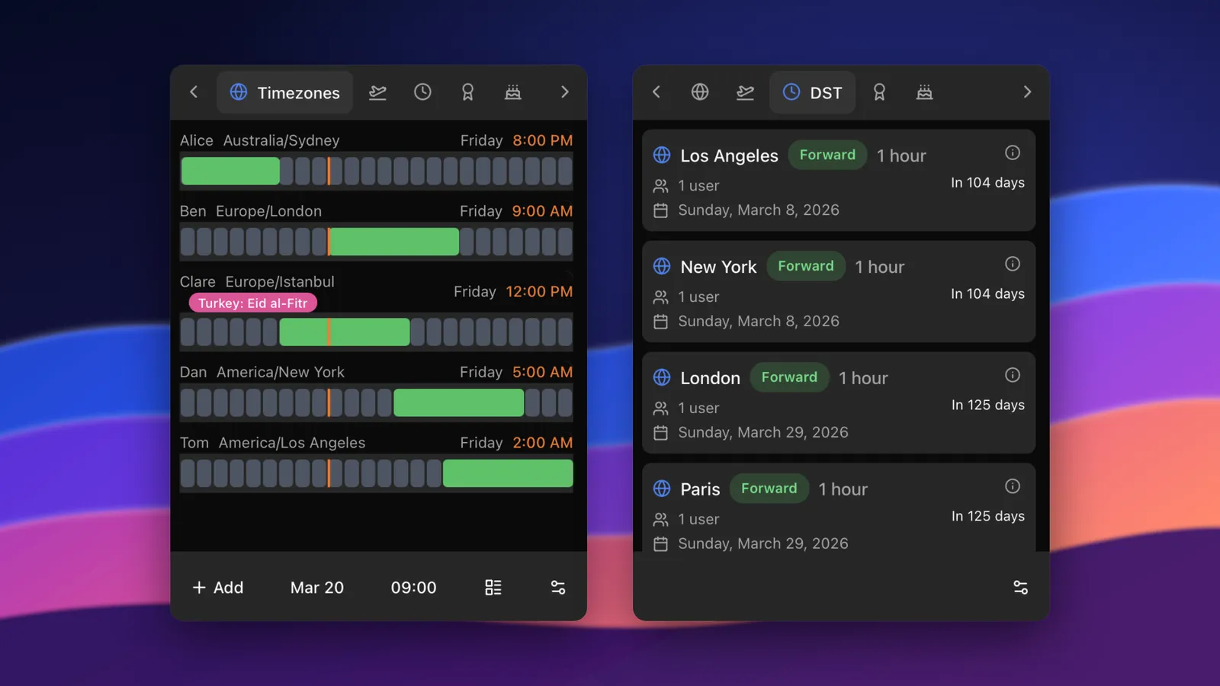Click calendar icon on Paris card
This screenshot has width=1220, height=686.
661,544
